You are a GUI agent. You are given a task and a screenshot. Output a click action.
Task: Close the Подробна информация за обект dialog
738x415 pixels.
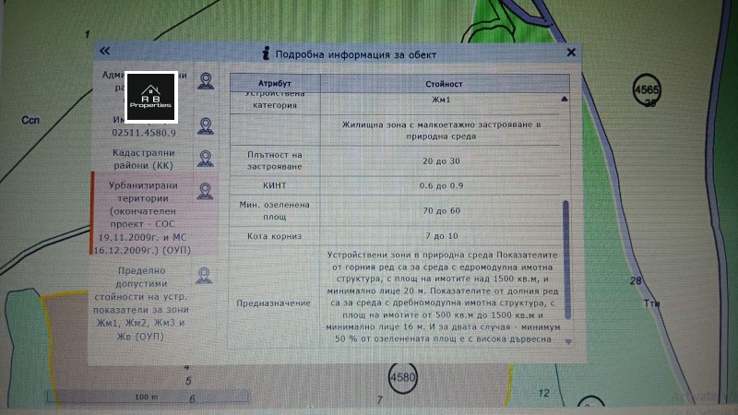click(x=571, y=53)
